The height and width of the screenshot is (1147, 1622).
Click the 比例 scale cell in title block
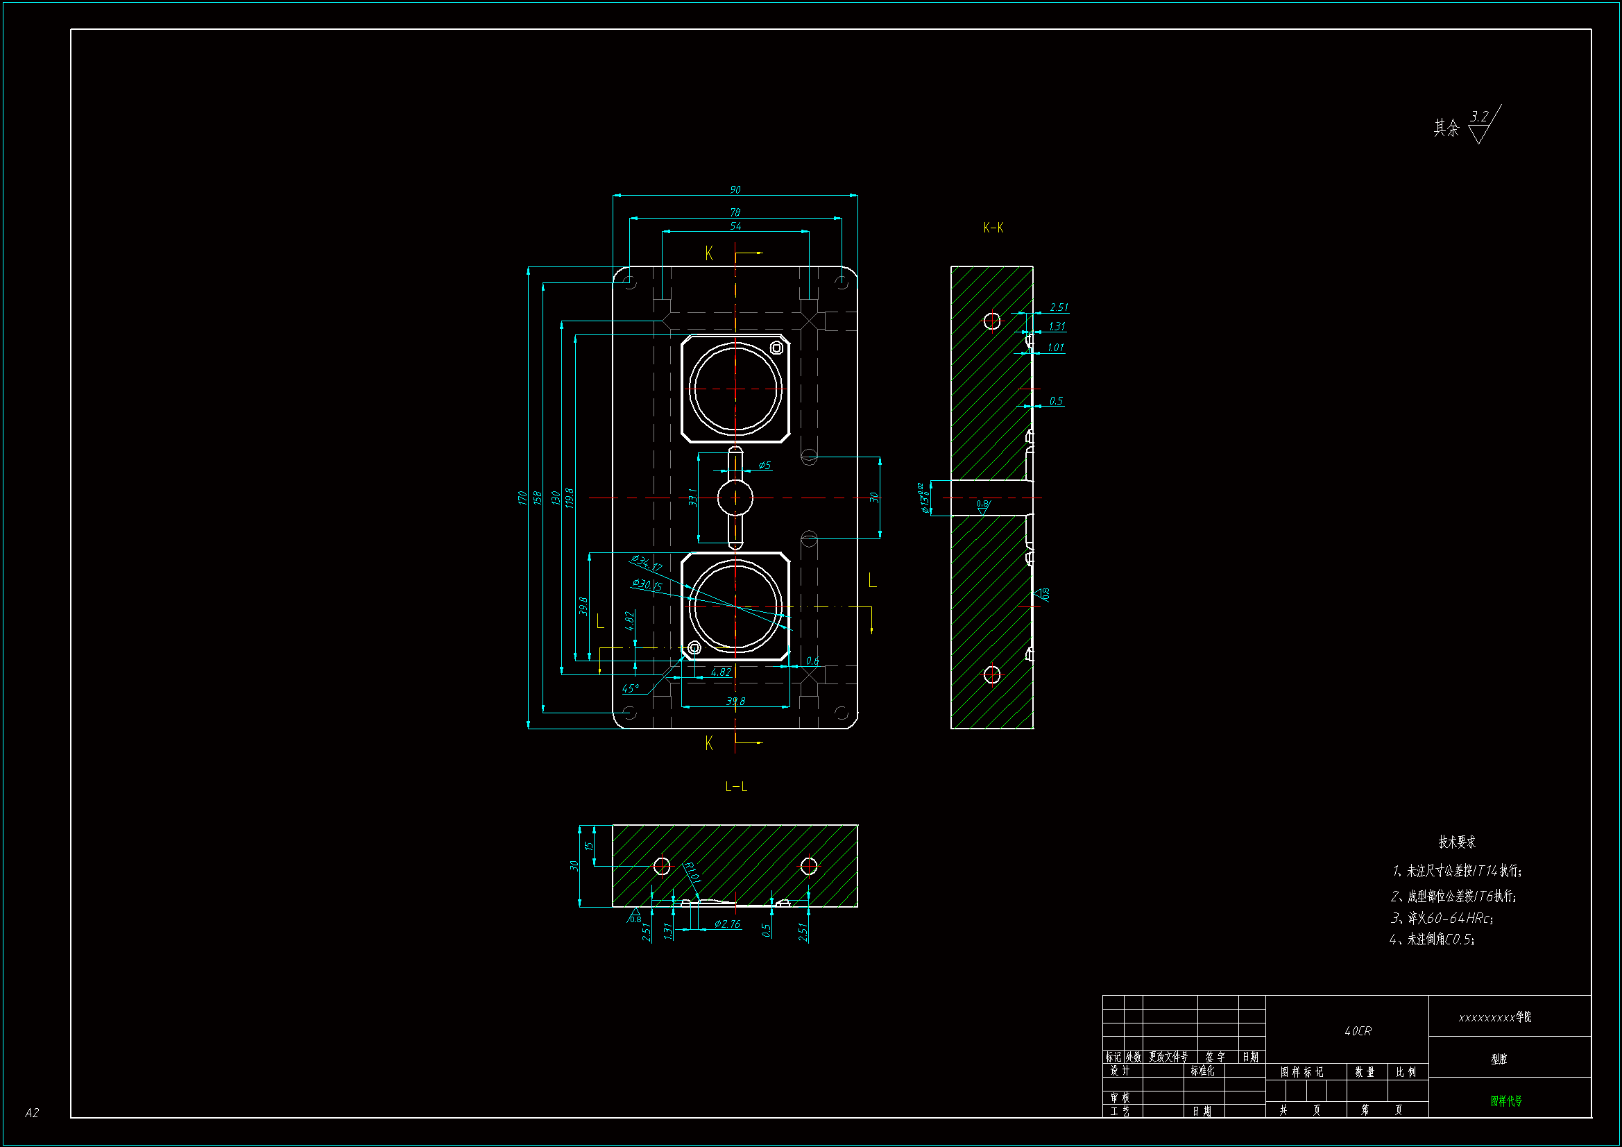click(x=1406, y=1072)
